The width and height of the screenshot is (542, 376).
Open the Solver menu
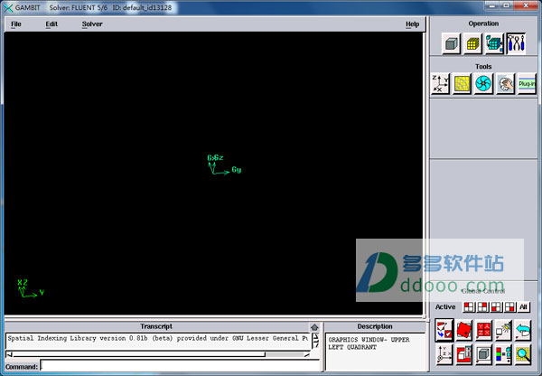(x=92, y=24)
